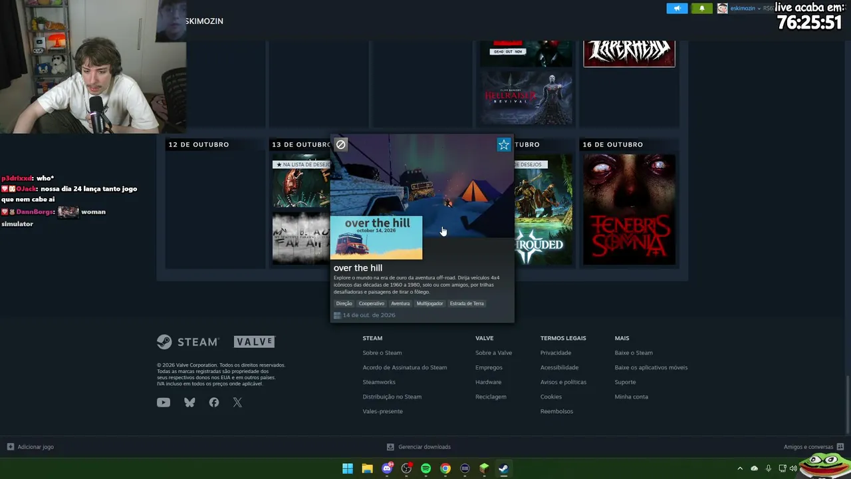Viewport: 851px width, 479px height.
Task: Open Discord from the taskbar
Action: click(387, 468)
